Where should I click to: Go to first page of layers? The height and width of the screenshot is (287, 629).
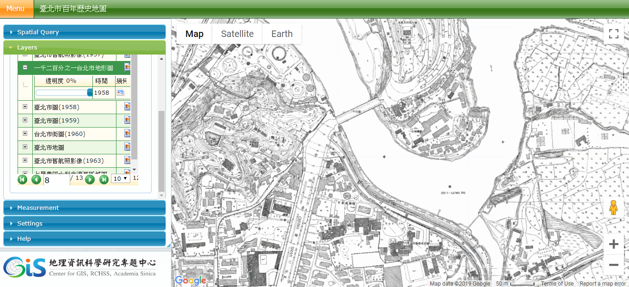click(x=22, y=179)
